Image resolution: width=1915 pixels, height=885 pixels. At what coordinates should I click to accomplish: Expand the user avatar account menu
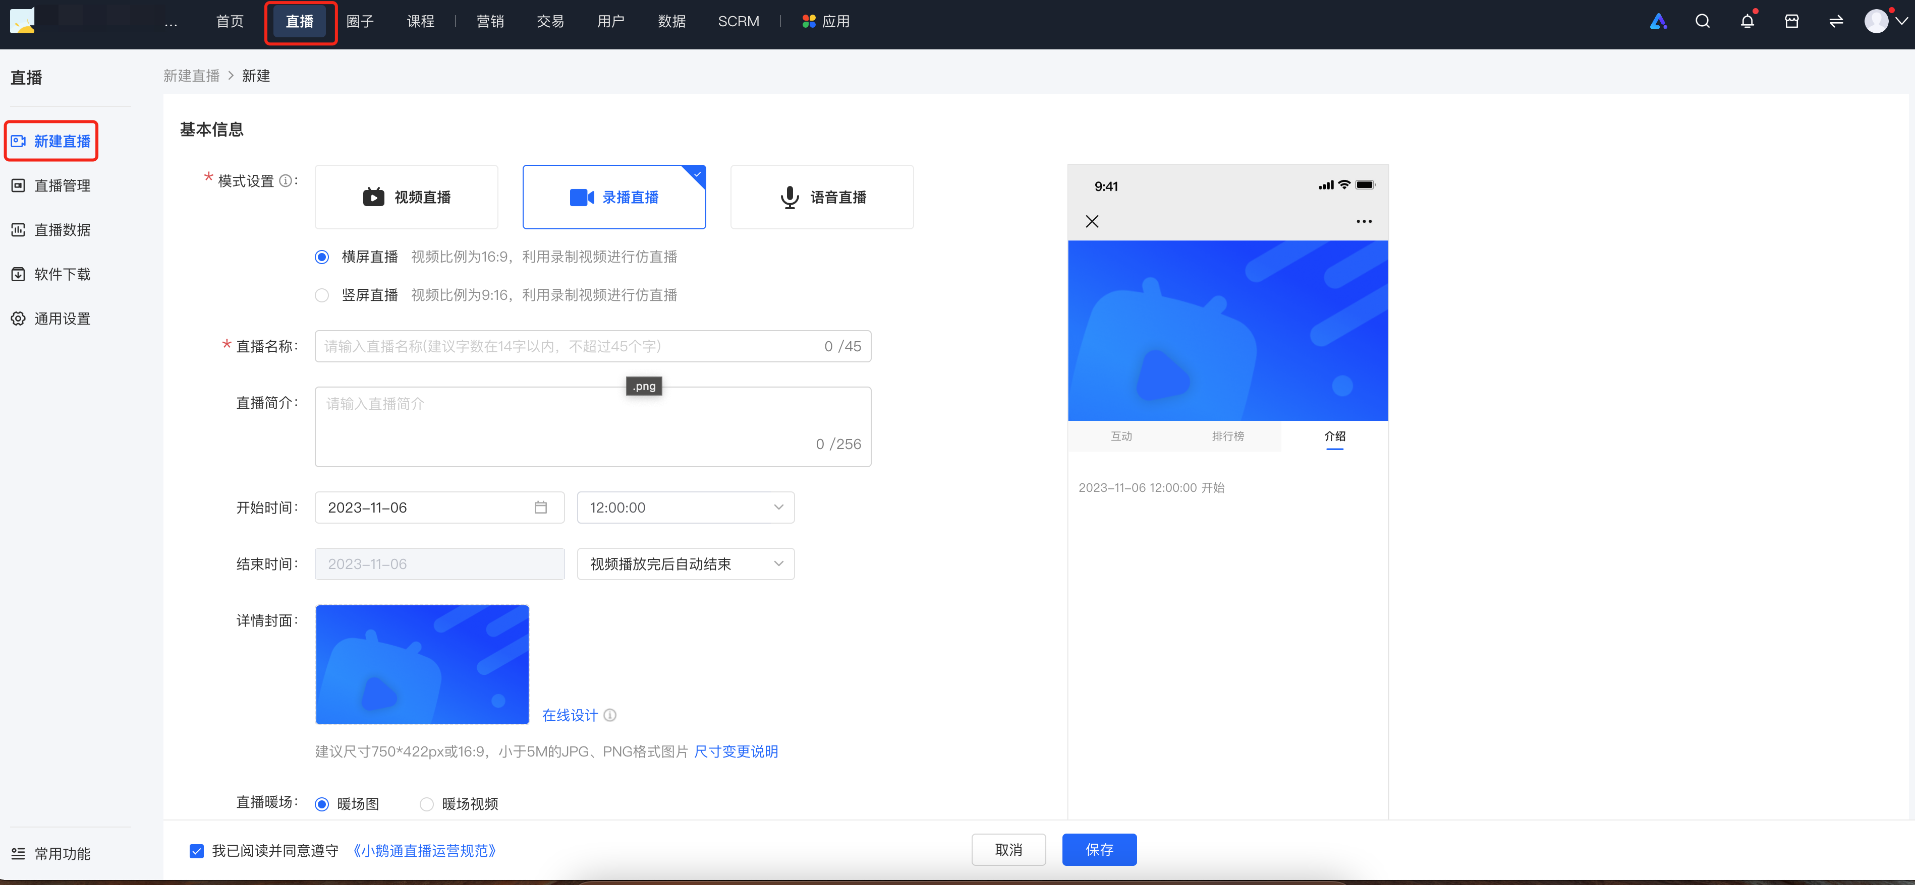tap(1885, 22)
